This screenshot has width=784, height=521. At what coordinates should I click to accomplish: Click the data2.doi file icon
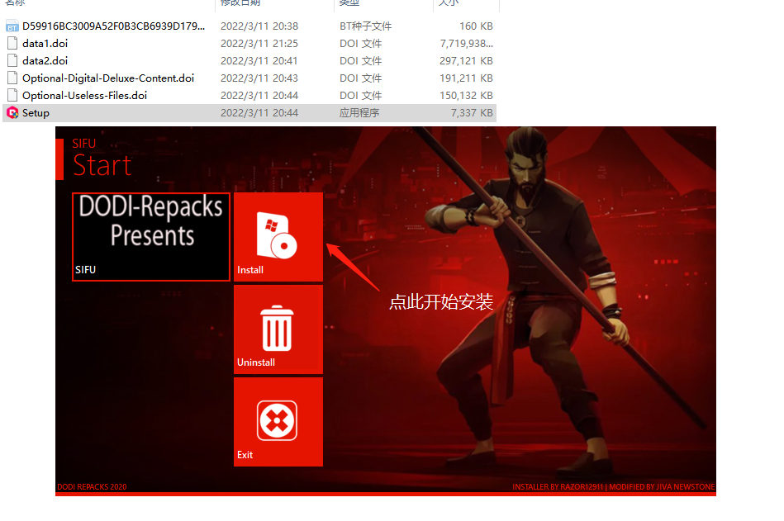point(12,60)
